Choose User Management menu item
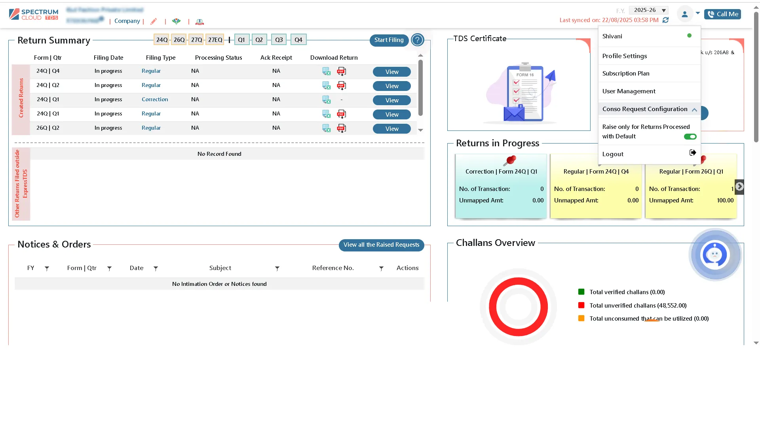760x427 pixels. [629, 91]
